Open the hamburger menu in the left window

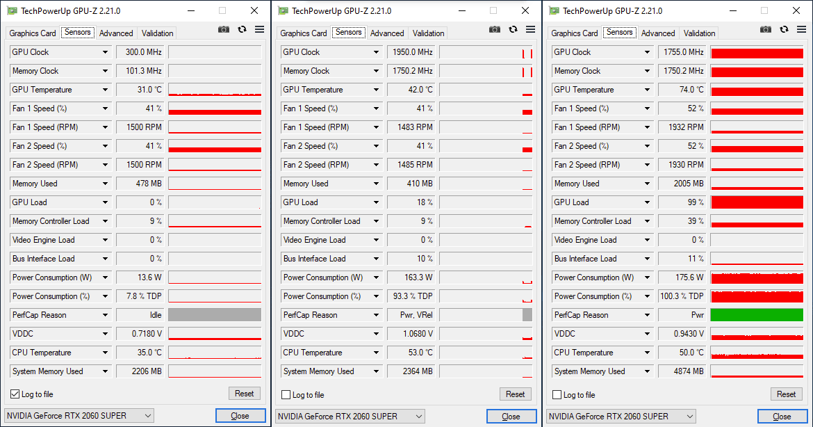pyautogui.click(x=259, y=29)
